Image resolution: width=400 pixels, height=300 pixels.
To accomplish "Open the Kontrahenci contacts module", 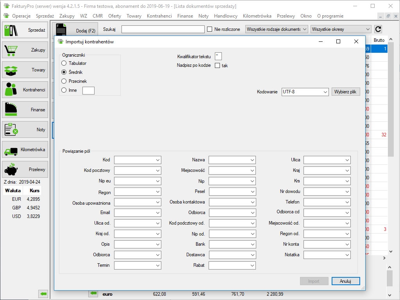I will 25,90.
